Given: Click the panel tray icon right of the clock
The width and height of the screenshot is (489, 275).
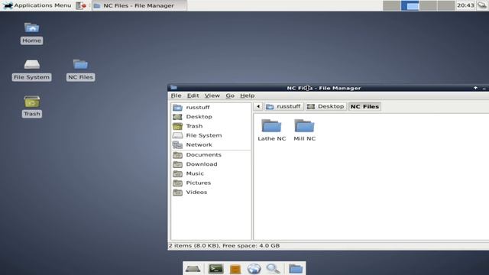Looking at the screenshot, I should pos(482,5).
